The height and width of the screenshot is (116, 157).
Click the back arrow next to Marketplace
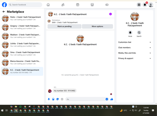click(4, 12)
